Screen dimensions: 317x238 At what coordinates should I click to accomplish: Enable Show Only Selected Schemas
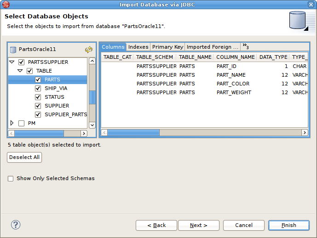click(x=11, y=178)
